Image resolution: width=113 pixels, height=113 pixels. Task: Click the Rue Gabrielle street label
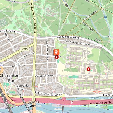coord(18,65)
